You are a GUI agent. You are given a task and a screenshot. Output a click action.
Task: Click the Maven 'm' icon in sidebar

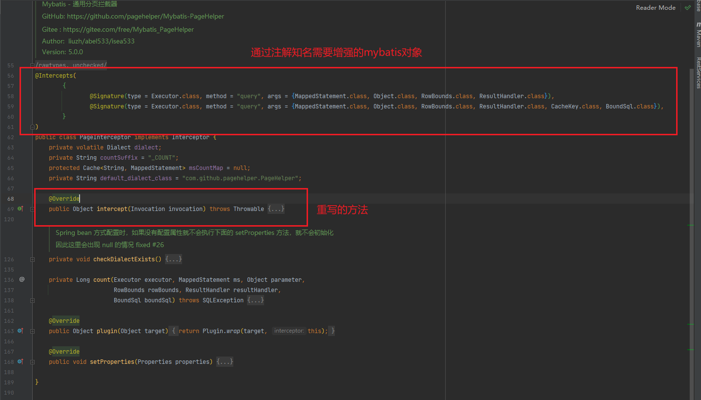[x=698, y=24]
